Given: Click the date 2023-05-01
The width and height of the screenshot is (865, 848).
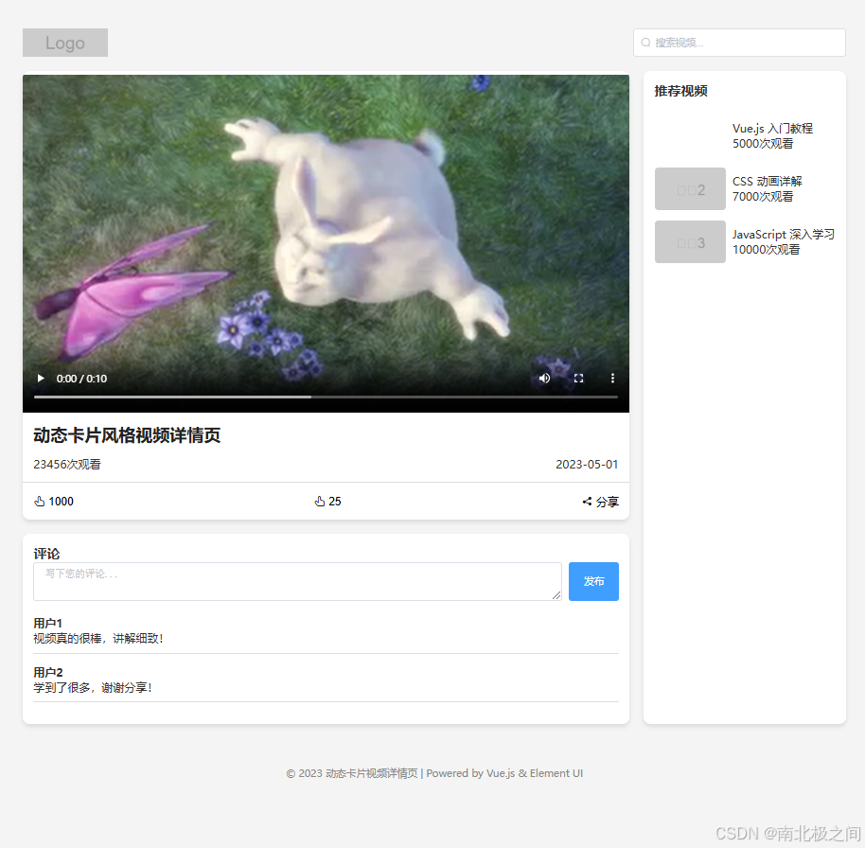Looking at the screenshot, I should pyautogui.click(x=587, y=465).
